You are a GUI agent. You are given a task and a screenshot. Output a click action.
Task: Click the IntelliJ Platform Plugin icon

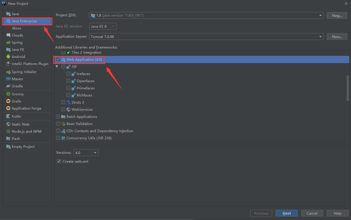click(x=8, y=64)
